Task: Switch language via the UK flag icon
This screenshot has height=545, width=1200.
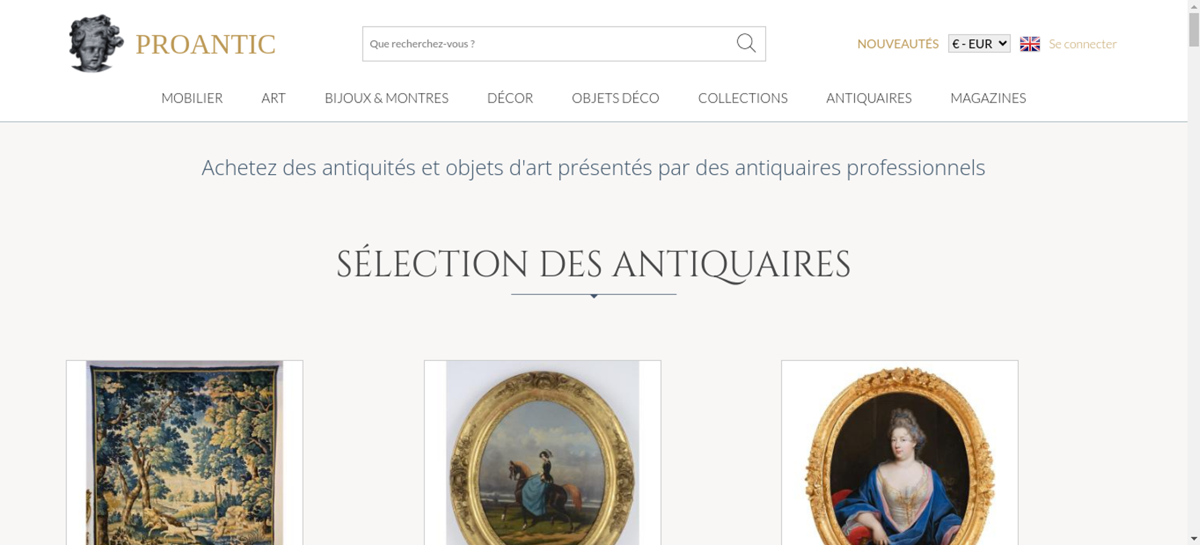Action: tap(1030, 44)
